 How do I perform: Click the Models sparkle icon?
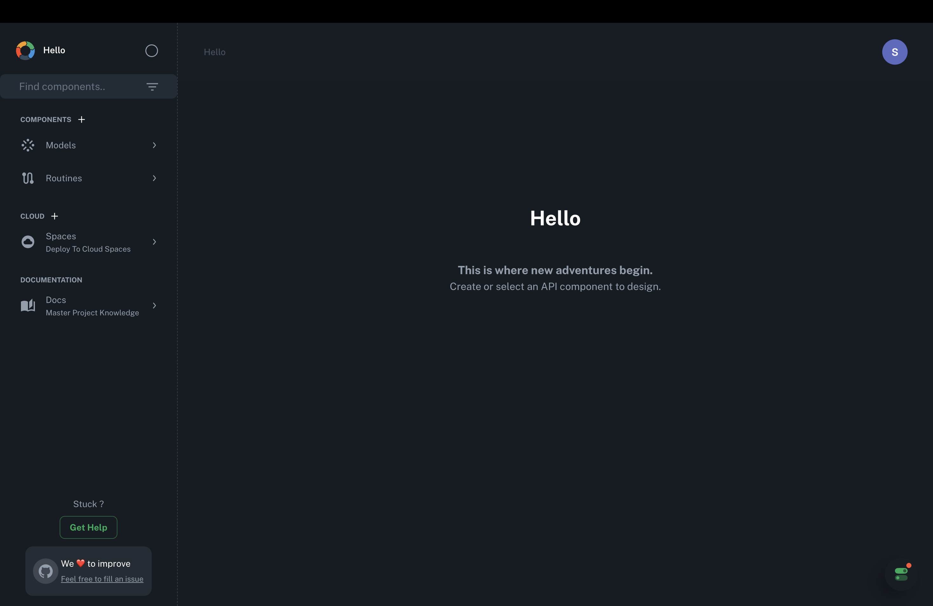pos(28,145)
